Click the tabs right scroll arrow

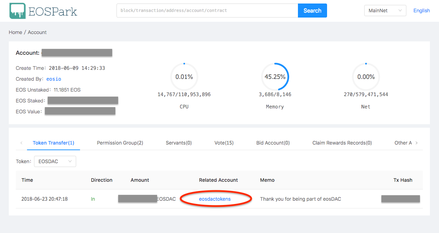(x=417, y=143)
